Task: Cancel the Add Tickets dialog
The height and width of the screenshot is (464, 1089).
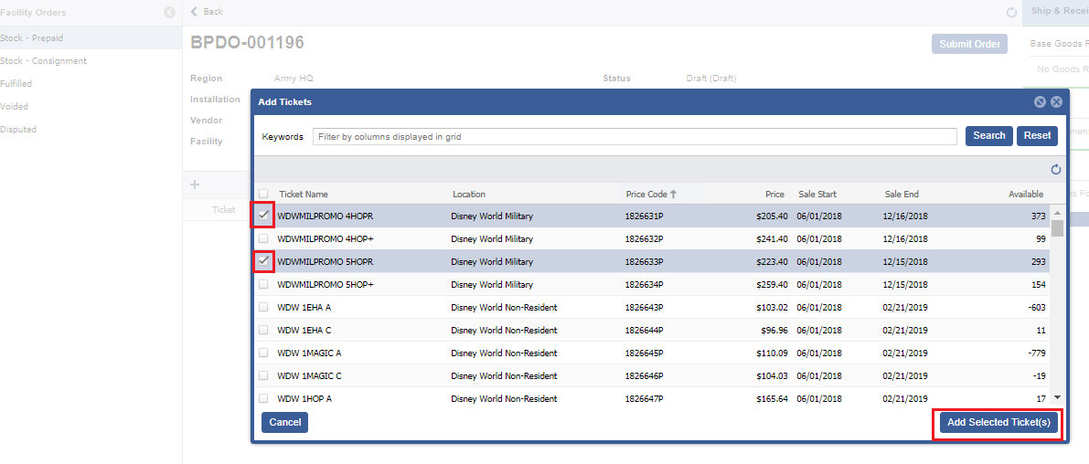Action: [284, 422]
